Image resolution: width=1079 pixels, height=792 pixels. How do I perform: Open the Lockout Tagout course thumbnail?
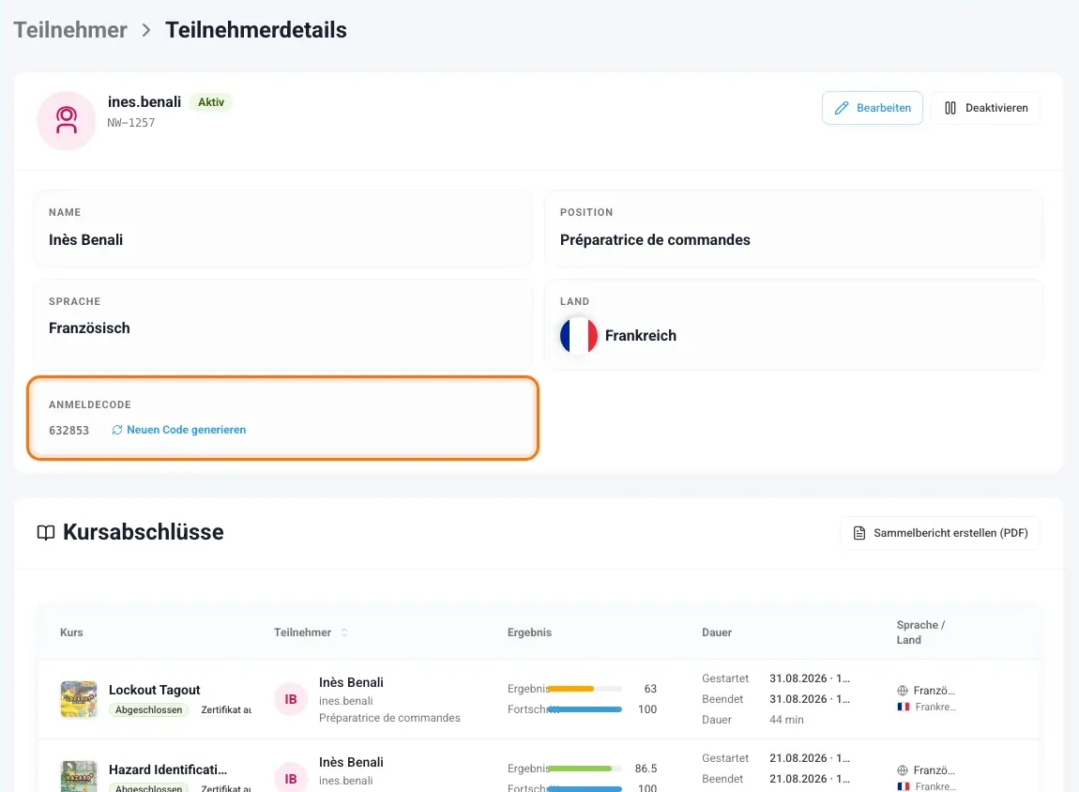79,699
